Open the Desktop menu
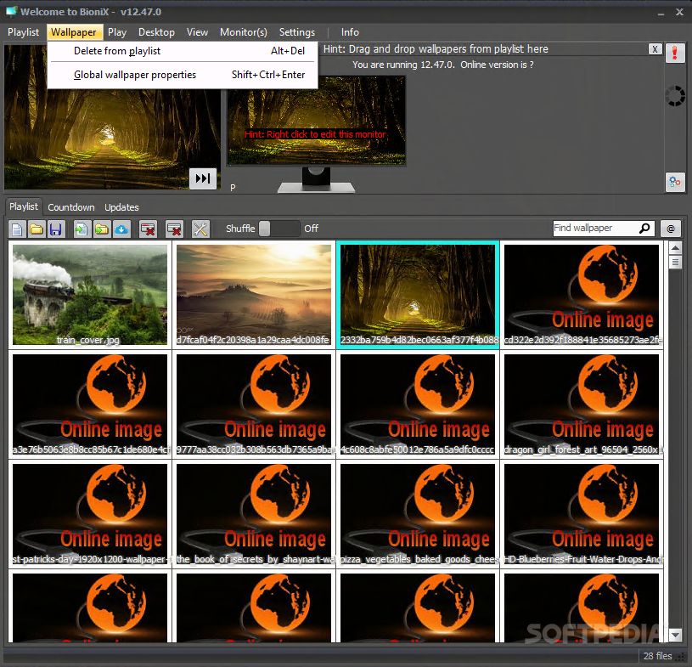The width and height of the screenshot is (692, 667). (x=157, y=32)
